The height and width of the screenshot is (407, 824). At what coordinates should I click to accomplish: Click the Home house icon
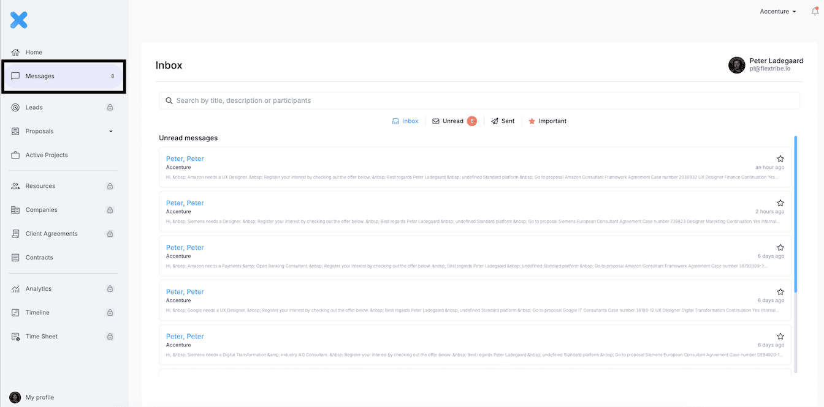click(15, 52)
